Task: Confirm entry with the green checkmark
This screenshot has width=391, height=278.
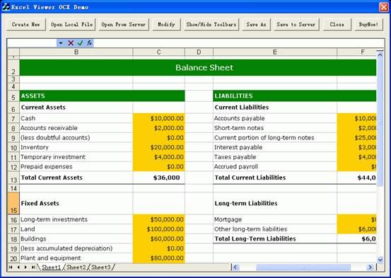Action: tap(80, 43)
